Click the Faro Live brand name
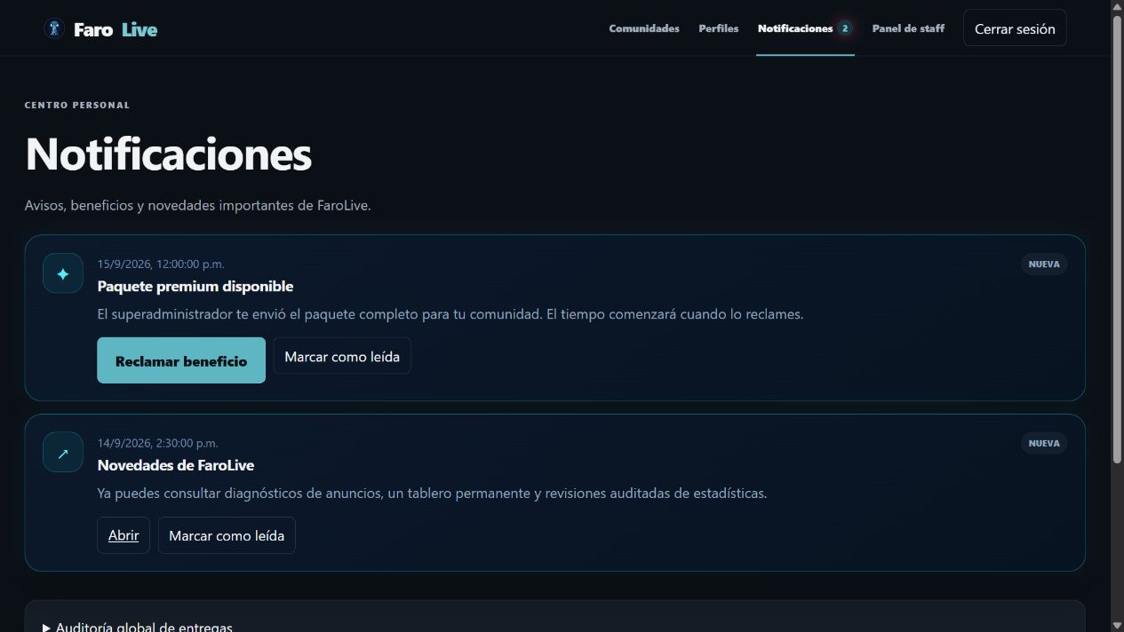Image resolution: width=1124 pixels, height=632 pixels. [116, 29]
